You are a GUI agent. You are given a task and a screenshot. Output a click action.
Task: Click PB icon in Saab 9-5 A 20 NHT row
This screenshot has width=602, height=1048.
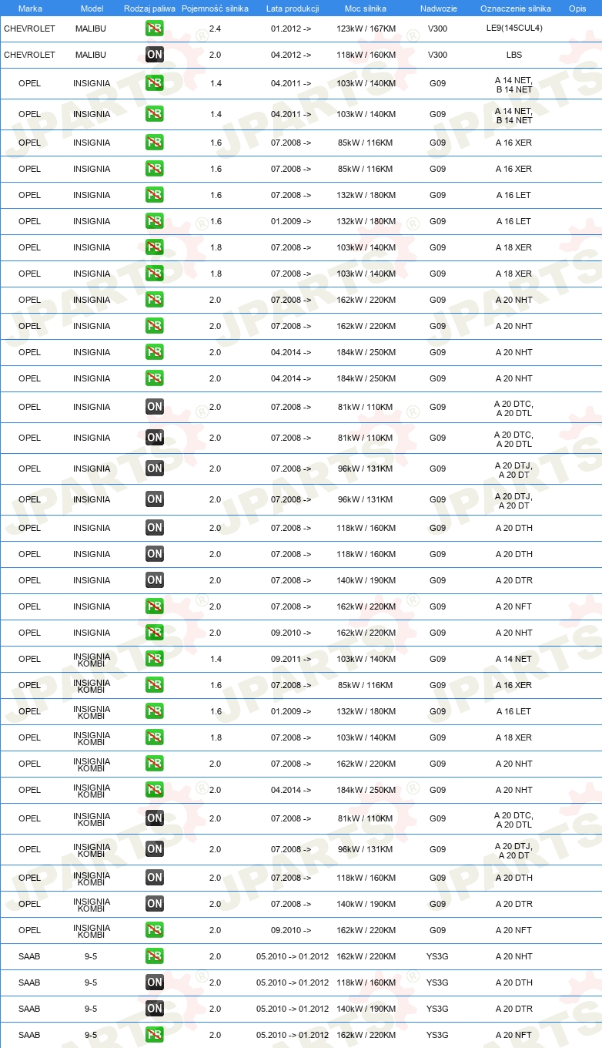155,956
